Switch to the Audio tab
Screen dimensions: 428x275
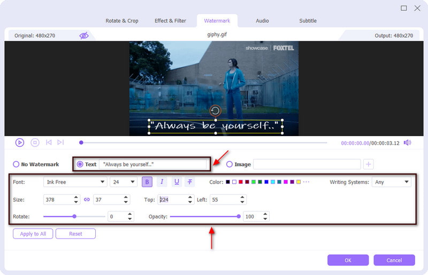262,21
